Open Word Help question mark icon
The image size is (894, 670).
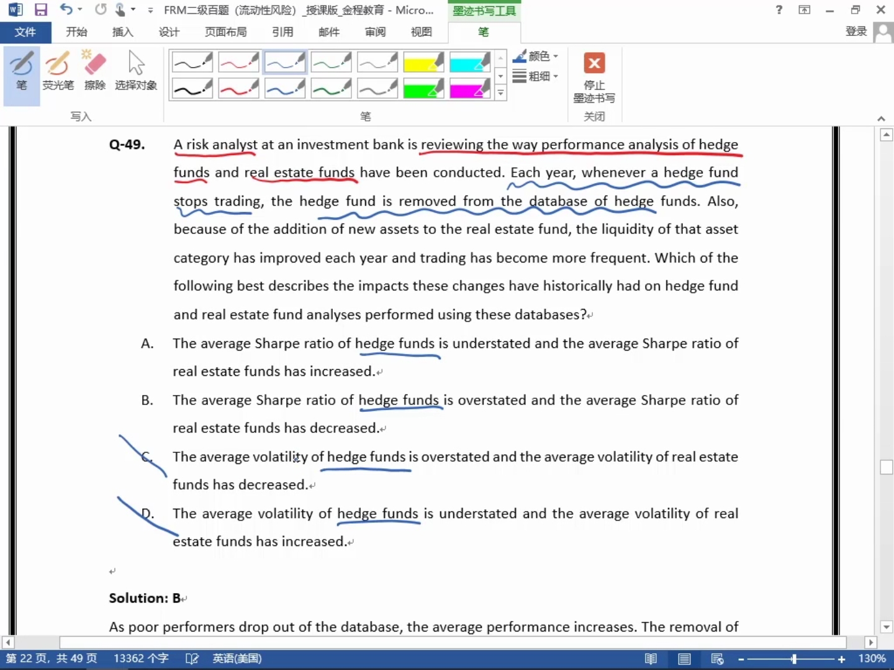(779, 10)
